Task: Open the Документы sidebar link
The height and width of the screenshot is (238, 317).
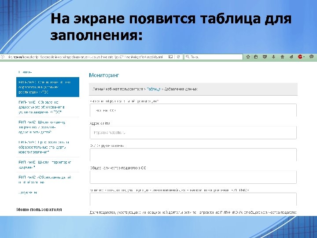Action: (x=28, y=193)
